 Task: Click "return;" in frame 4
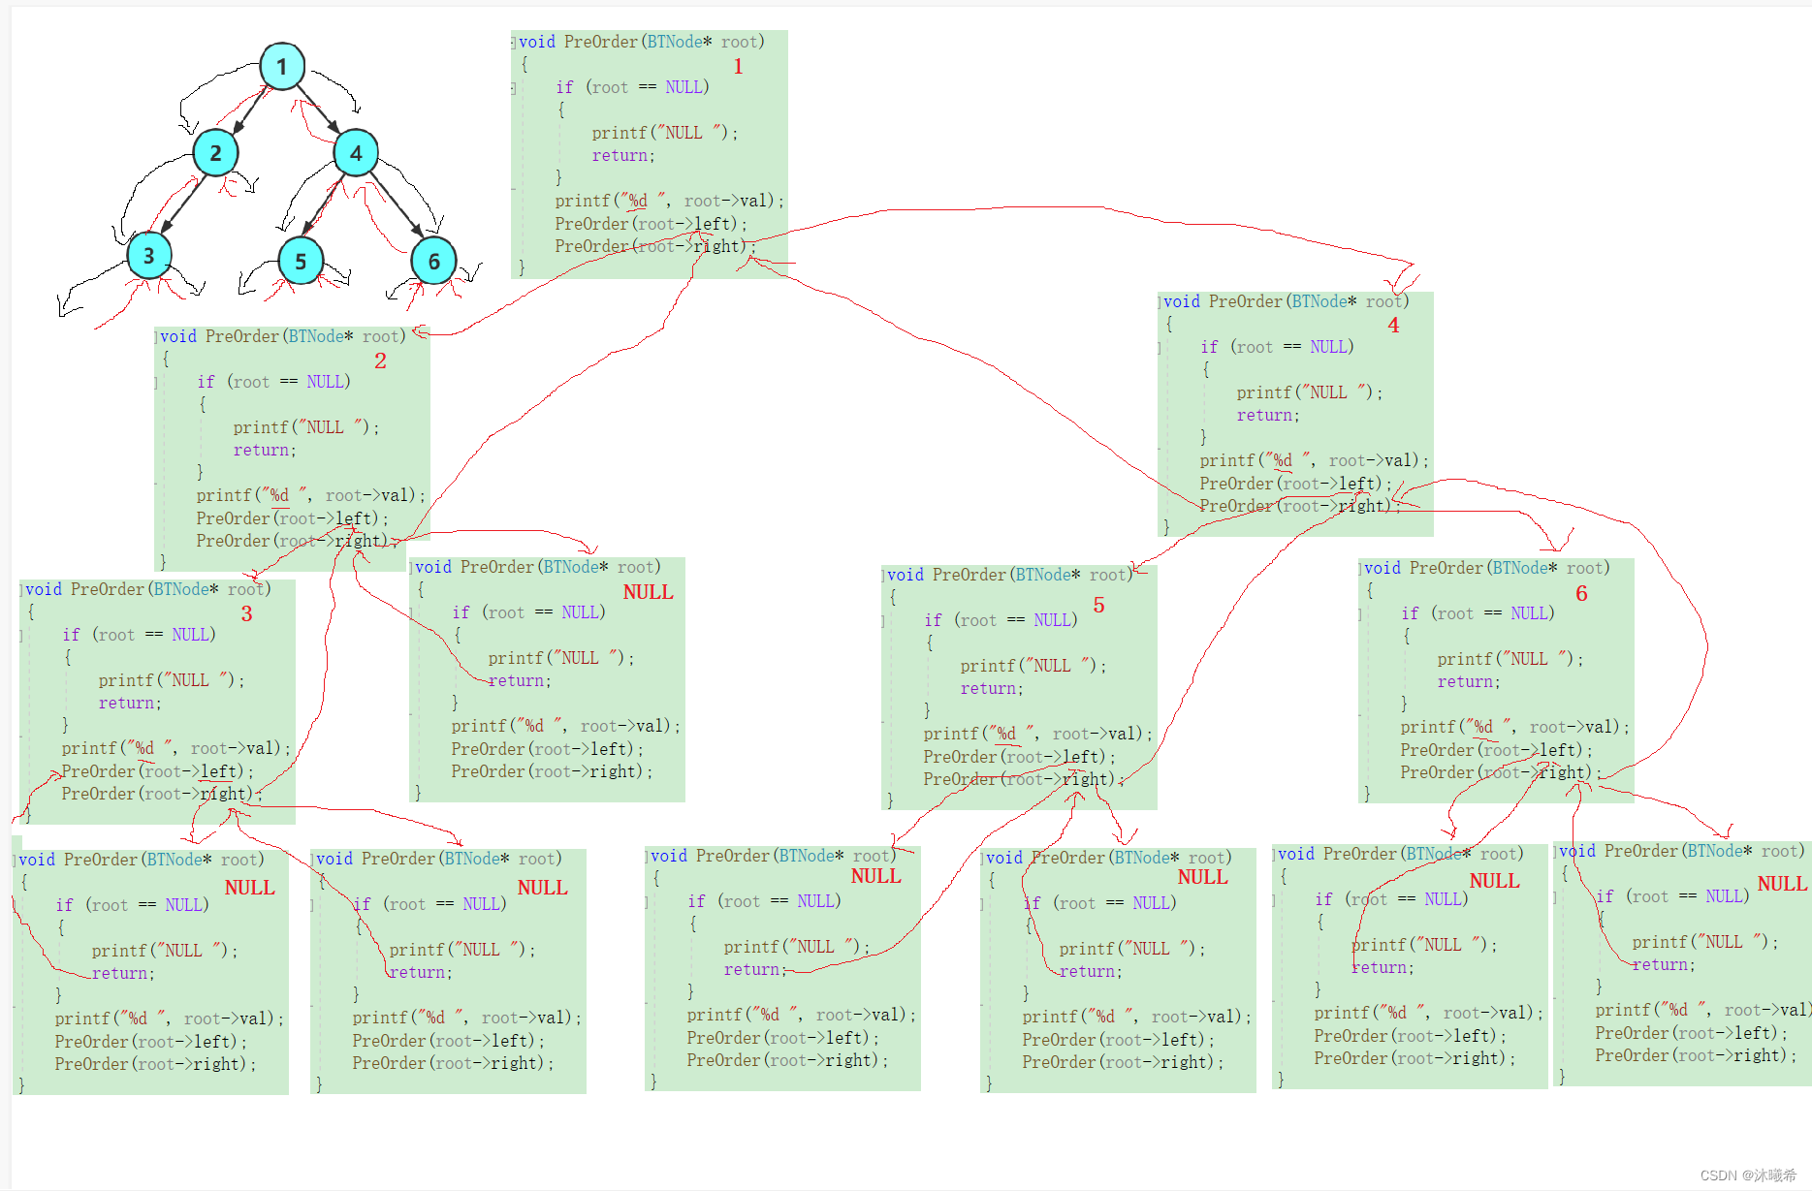1268,415
